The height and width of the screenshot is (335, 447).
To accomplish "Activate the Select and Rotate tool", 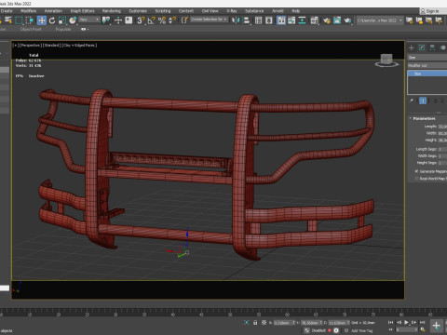I will tap(52, 20).
